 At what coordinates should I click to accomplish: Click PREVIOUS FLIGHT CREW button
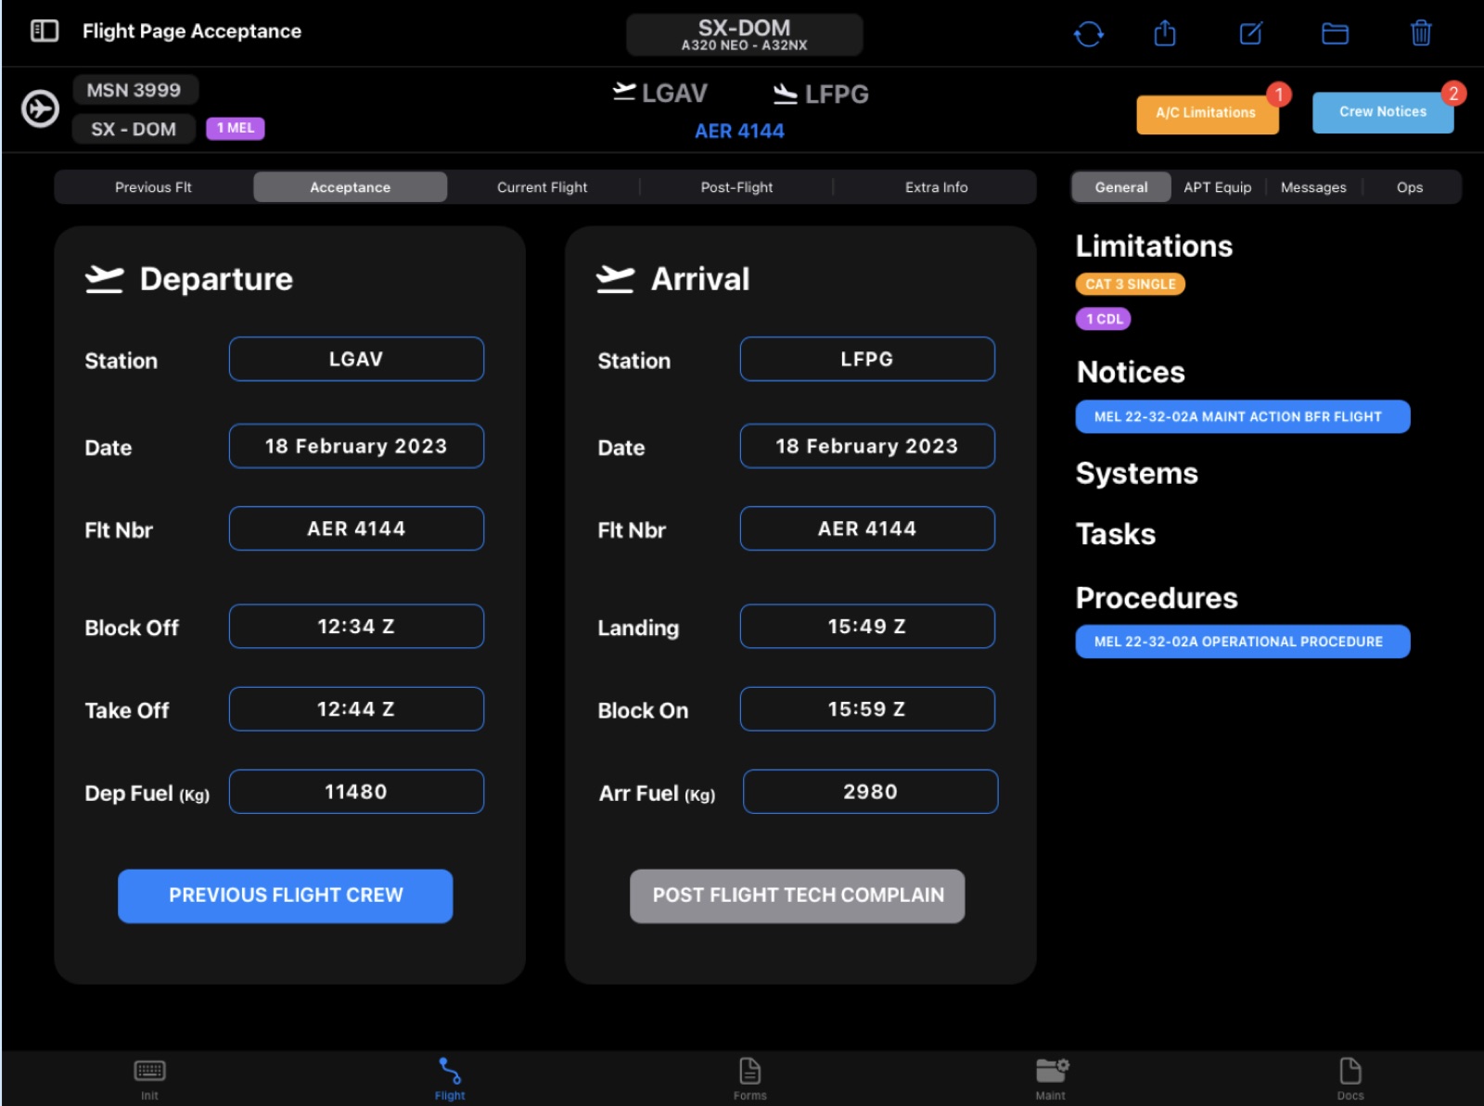click(x=286, y=896)
